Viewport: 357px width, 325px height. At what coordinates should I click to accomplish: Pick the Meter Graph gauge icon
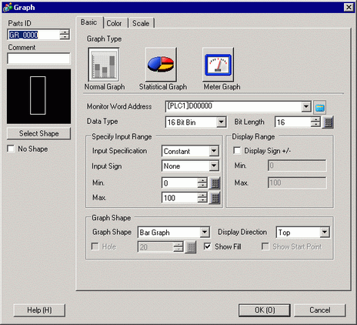218,65
